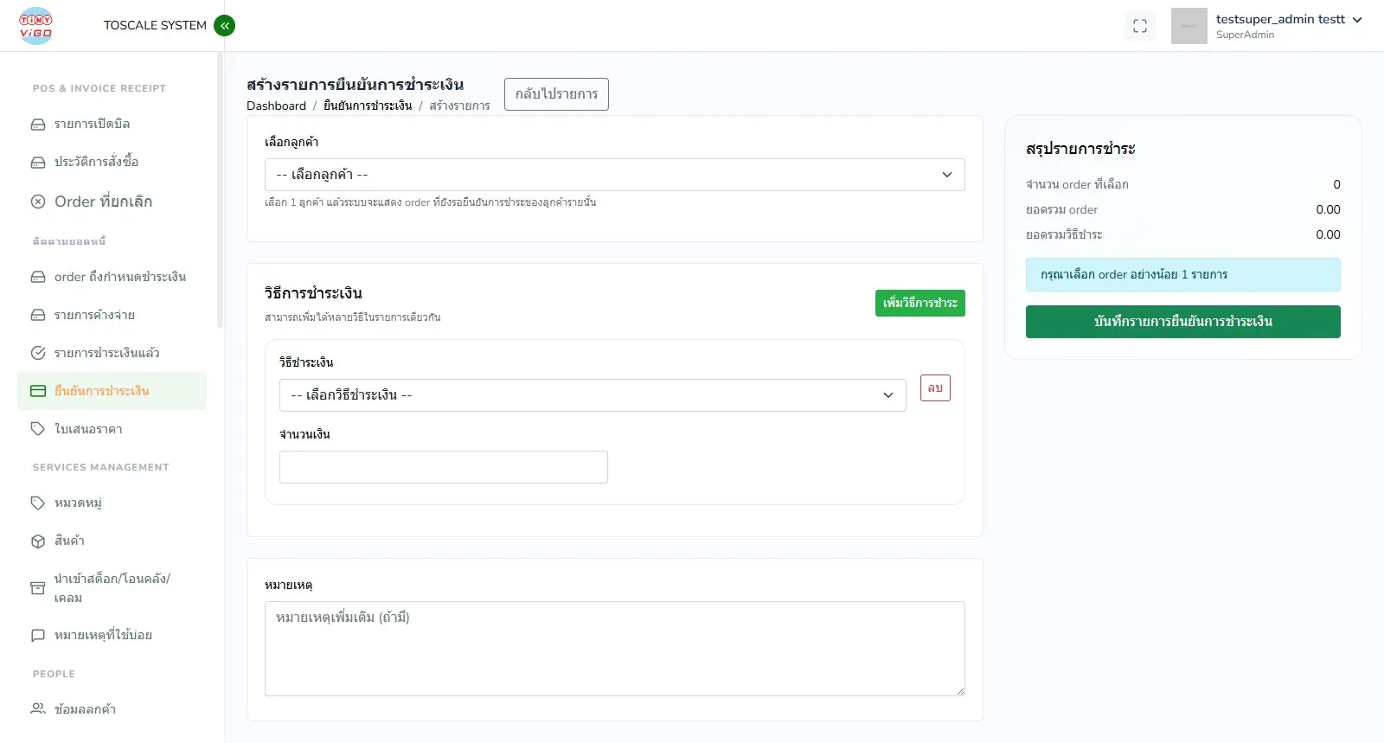The height and width of the screenshot is (743, 1384).
Task: Click the Dashboard breadcrumb link
Action: pos(276,106)
